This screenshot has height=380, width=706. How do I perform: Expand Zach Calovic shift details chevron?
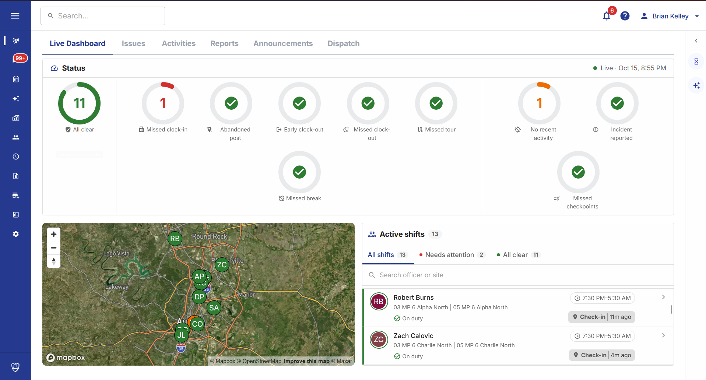point(663,335)
